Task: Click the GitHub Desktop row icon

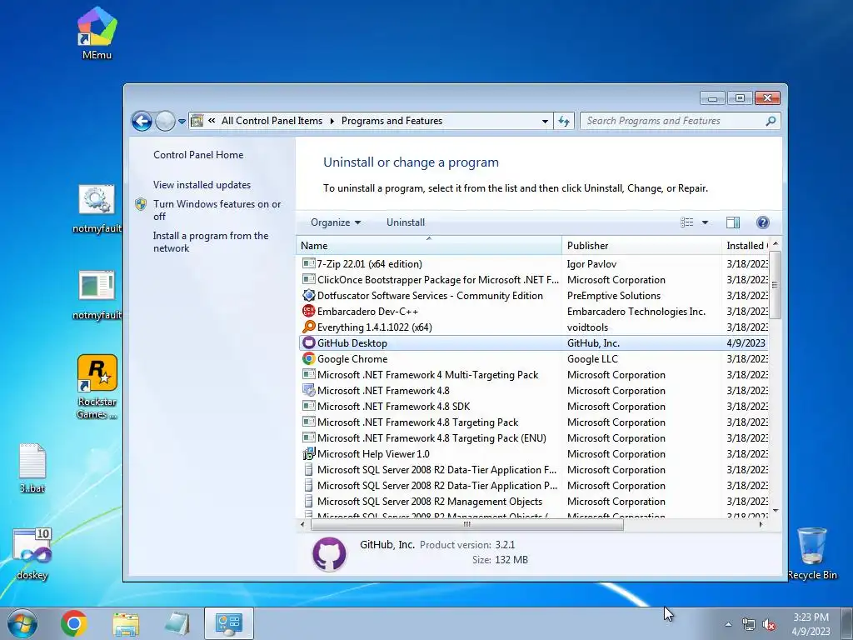Action: [308, 342]
